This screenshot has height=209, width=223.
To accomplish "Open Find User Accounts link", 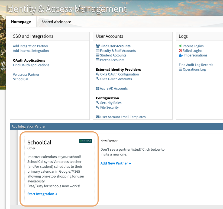I will click(x=115, y=46).
